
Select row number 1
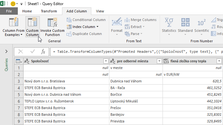pyautogui.click(x=19, y=68)
